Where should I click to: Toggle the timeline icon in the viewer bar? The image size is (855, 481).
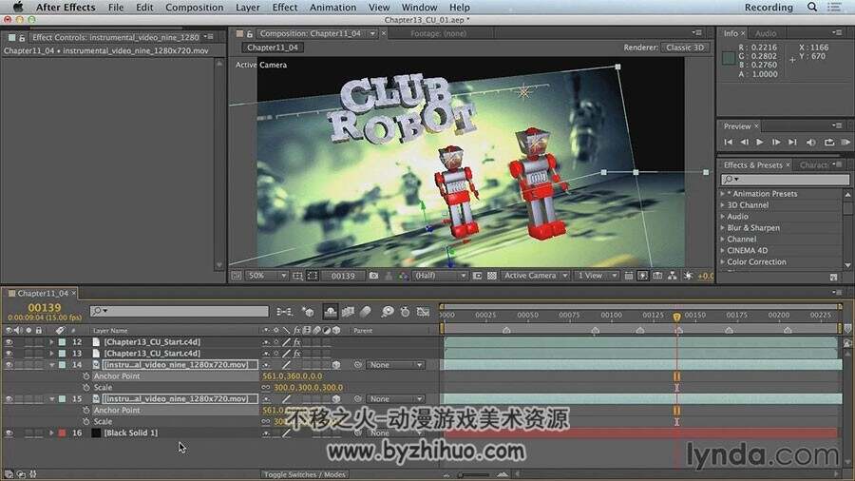(657, 276)
